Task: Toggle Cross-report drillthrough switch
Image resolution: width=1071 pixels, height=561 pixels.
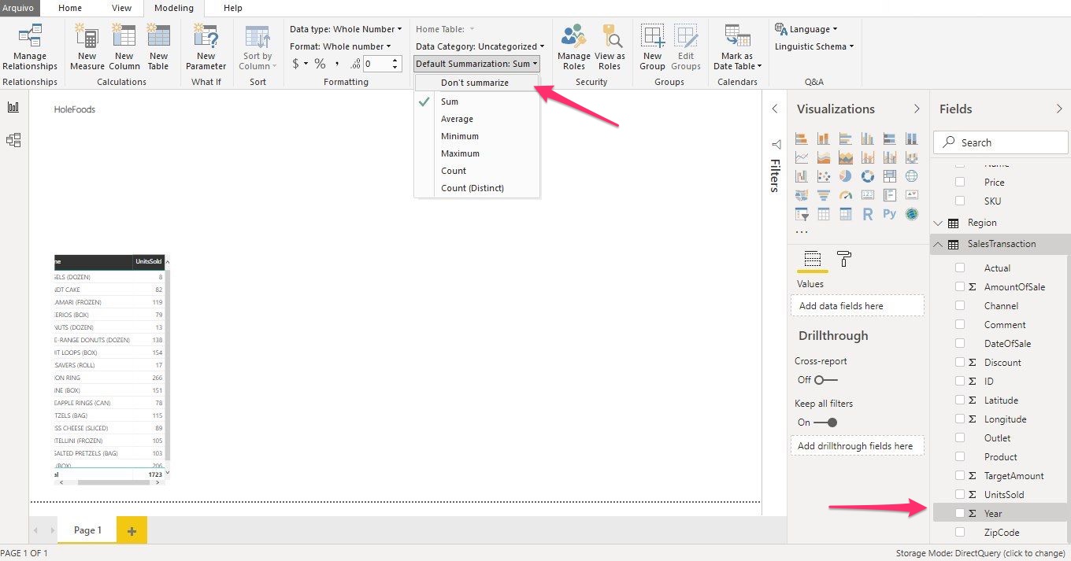Action: pyautogui.click(x=825, y=380)
